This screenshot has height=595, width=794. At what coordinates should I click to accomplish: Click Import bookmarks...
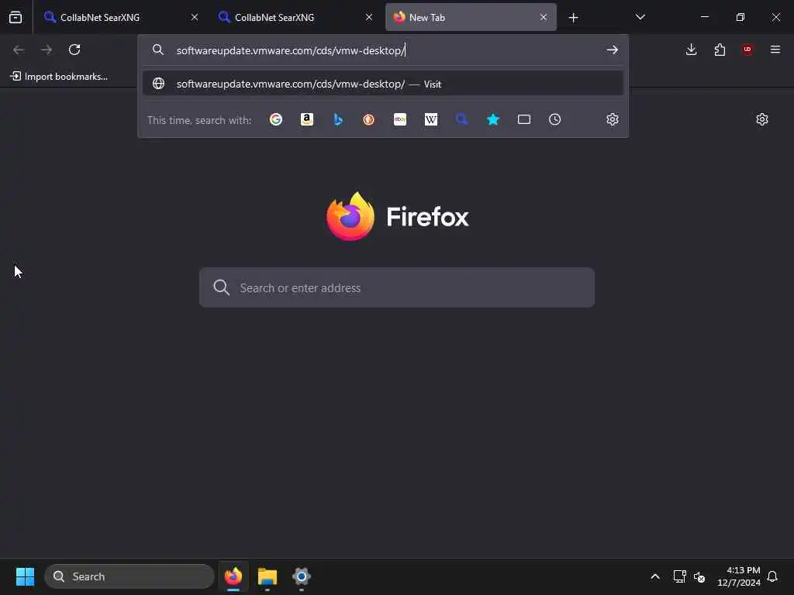pos(59,77)
